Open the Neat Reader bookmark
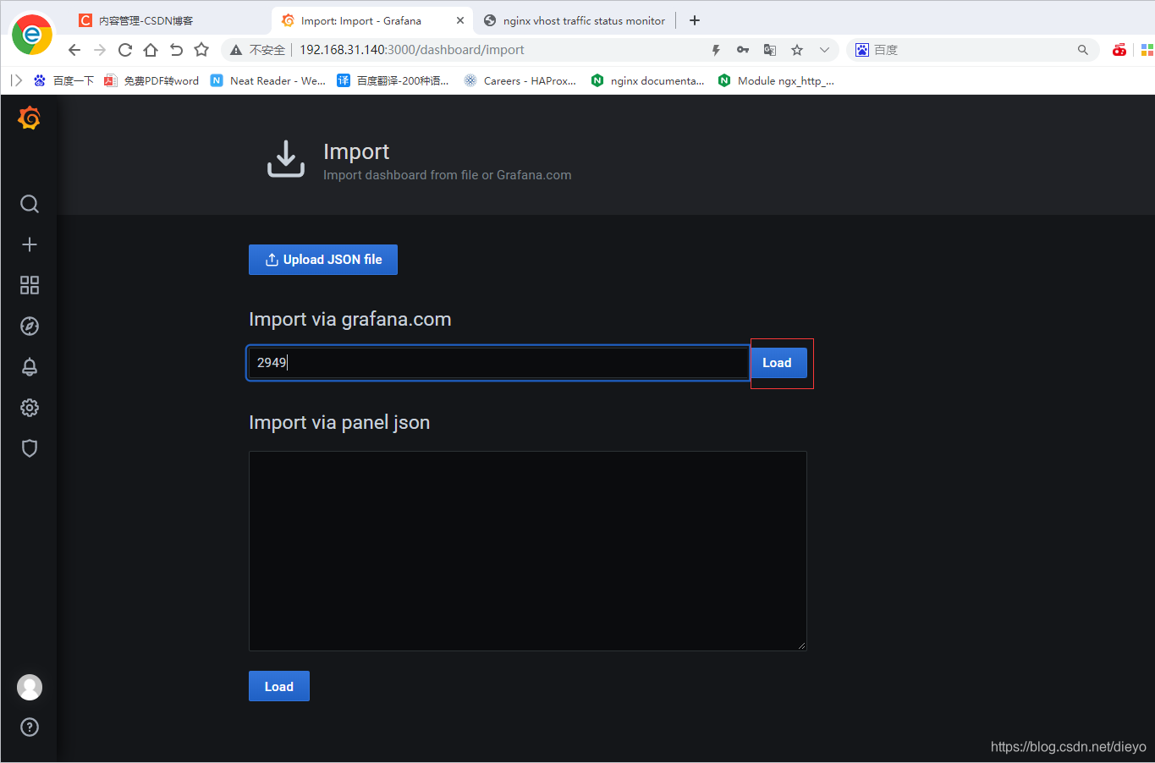 pyautogui.click(x=268, y=80)
